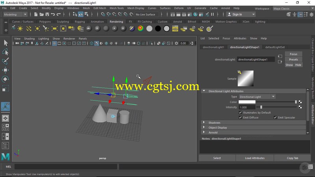Click the Maya M logo in toolbox
The height and width of the screenshot is (177, 315).
coord(6,157)
